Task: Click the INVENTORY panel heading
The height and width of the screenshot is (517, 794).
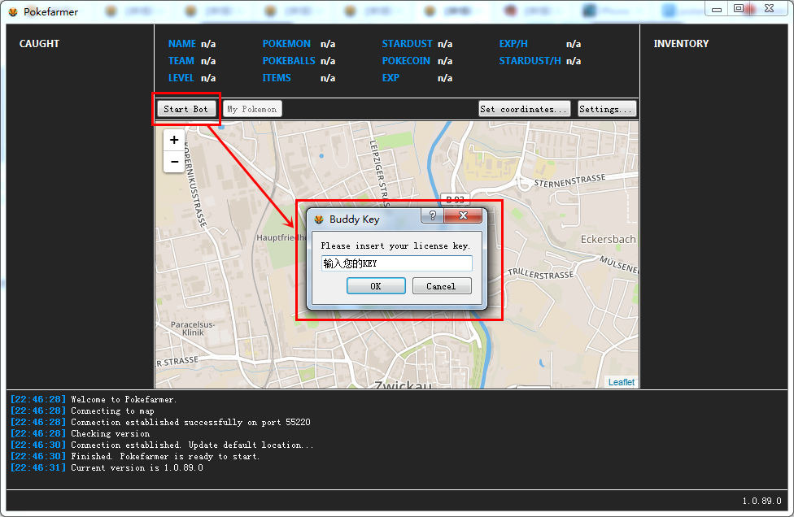Action: (x=681, y=44)
